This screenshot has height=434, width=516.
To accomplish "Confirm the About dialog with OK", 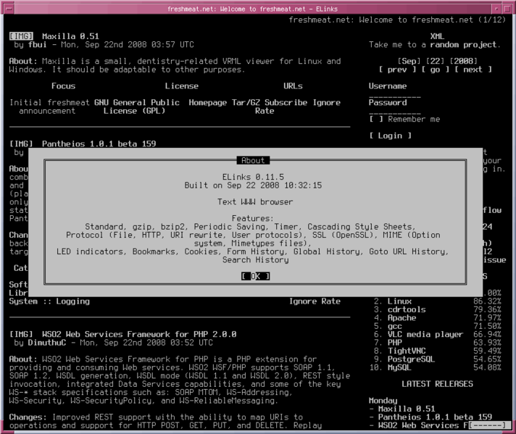I will (x=255, y=276).
